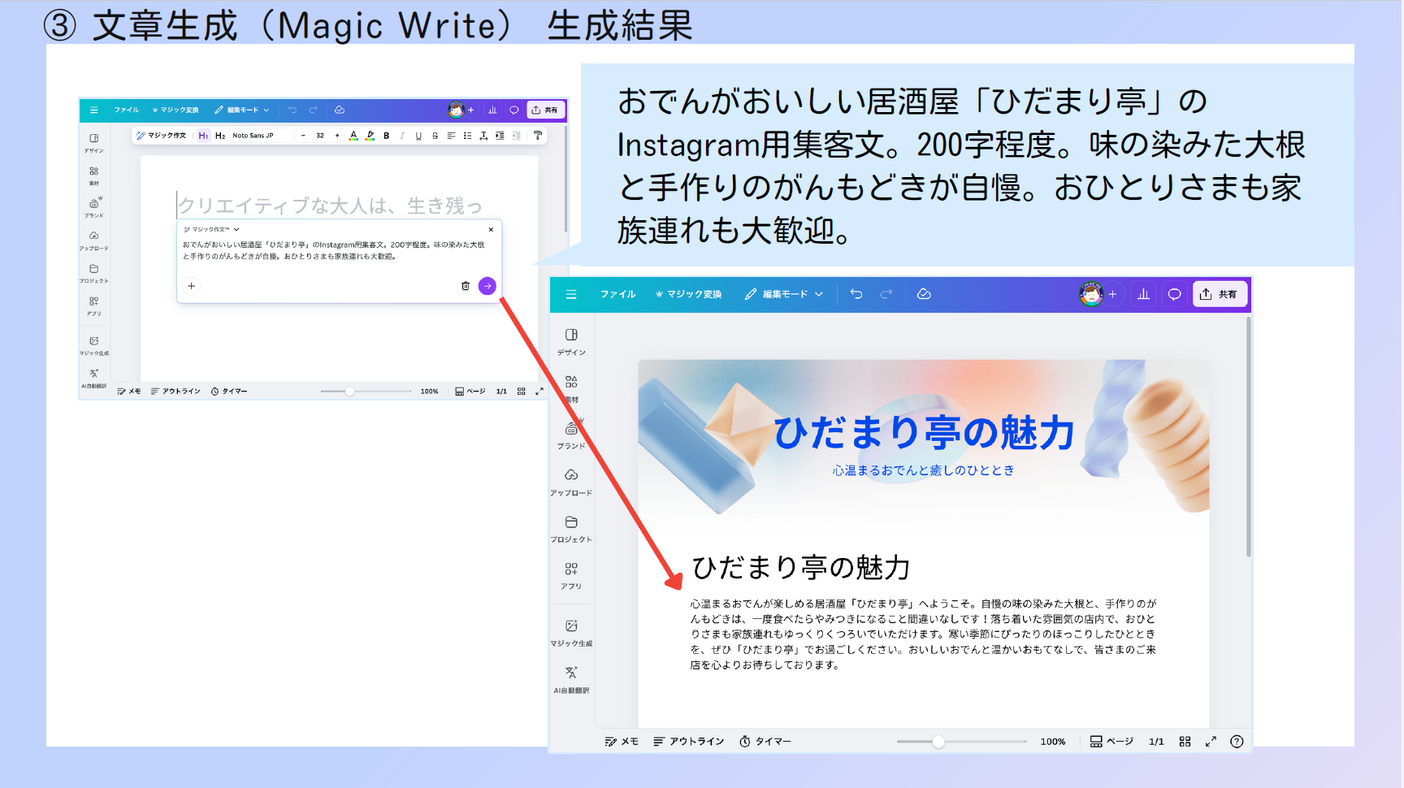Open マジック変換 menu in the prompt-entry window
Image resolution: width=1404 pixels, height=788 pixels.
click(175, 110)
